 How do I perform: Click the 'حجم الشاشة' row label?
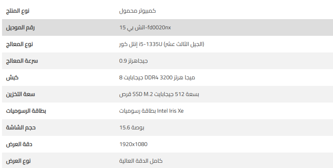click(x=20, y=127)
